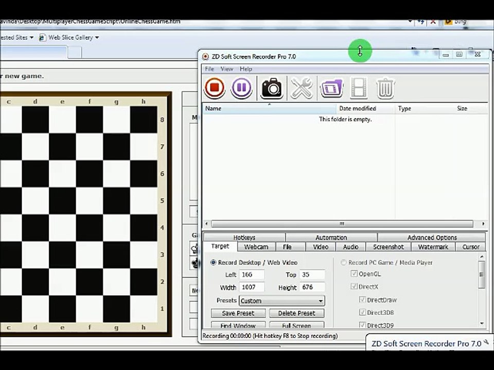Viewport: 494px width, 370px height.
Task: Click the Bing search box in browser
Action: coord(469,22)
